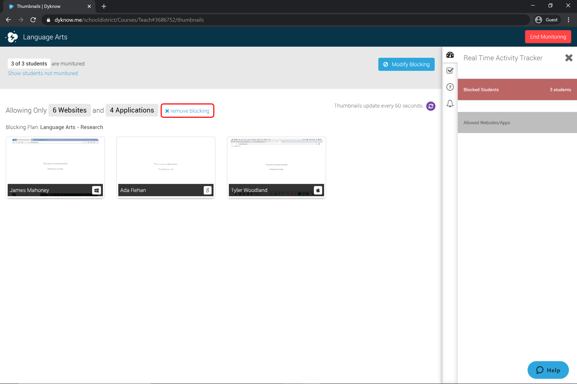Open the Guest profile button
Viewport: 577px width, 384px height.
[547, 20]
